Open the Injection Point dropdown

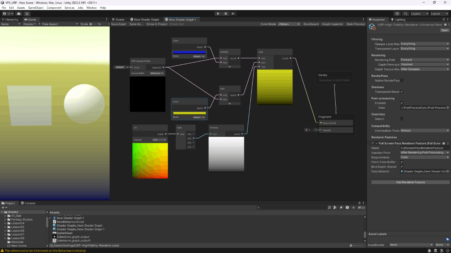425,153
